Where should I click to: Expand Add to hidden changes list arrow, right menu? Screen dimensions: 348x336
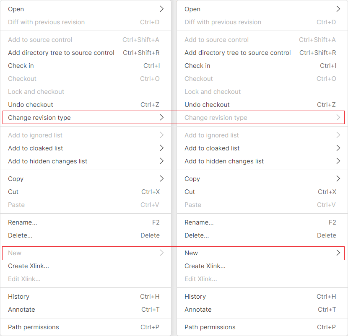[338, 161]
